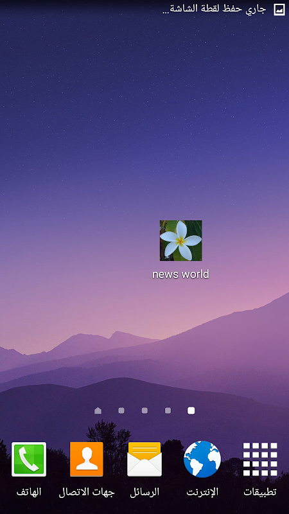
Task: Tap the جاري حفظ لقطة الشاشة status text
Action: [x=215, y=9]
